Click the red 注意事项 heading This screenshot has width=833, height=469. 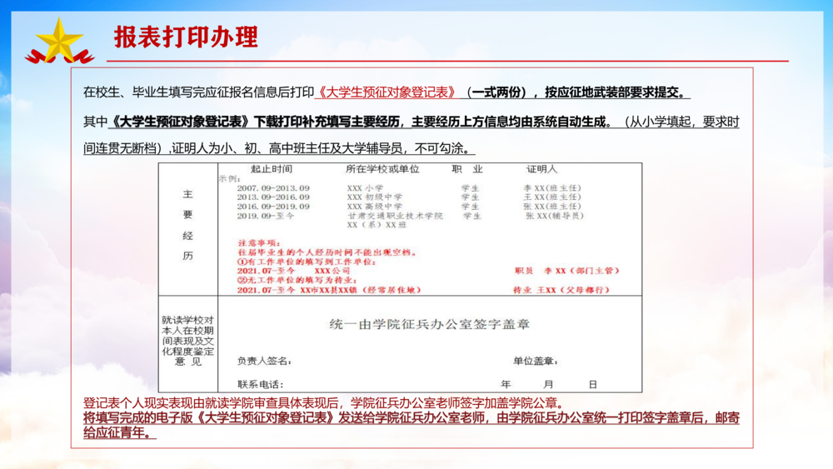tap(257, 242)
